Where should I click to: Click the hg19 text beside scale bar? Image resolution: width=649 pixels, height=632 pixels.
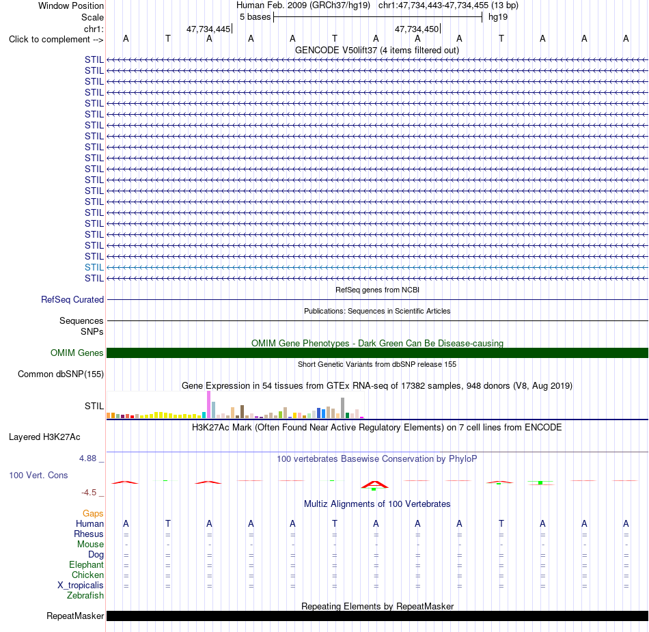[x=497, y=17]
